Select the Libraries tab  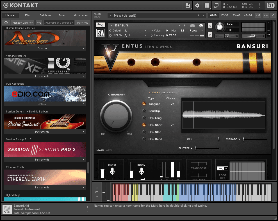pyautogui.click(x=10, y=15)
